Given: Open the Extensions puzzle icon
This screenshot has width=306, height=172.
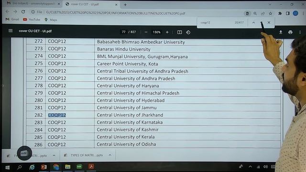Looking at the screenshot, I should click(x=280, y=13).
